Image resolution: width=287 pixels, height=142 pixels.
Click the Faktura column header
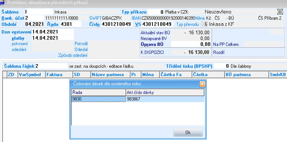tap(59, 75)
